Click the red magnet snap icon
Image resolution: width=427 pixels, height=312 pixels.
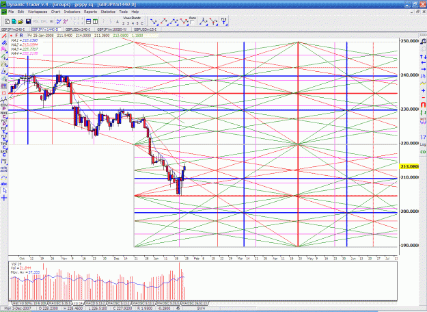pos(423,105)
